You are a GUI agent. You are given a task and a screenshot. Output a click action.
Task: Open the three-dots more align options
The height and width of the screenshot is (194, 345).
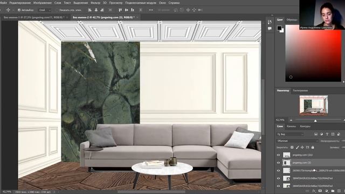[151, 10]
